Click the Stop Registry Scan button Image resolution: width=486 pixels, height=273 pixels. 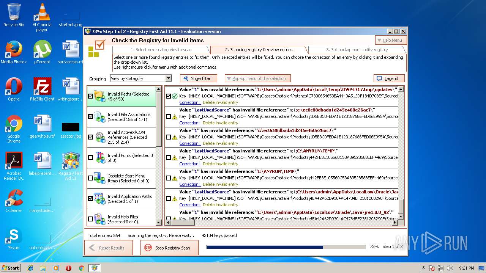[x=169, y=248]
